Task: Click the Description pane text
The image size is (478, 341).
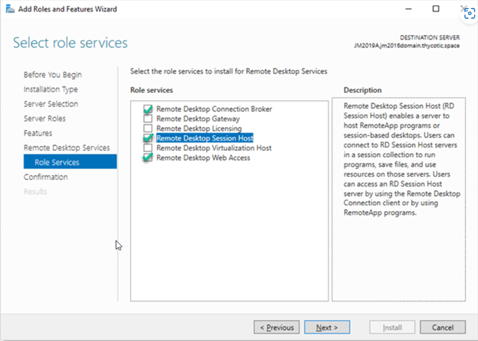Action: tap(402, 159)
